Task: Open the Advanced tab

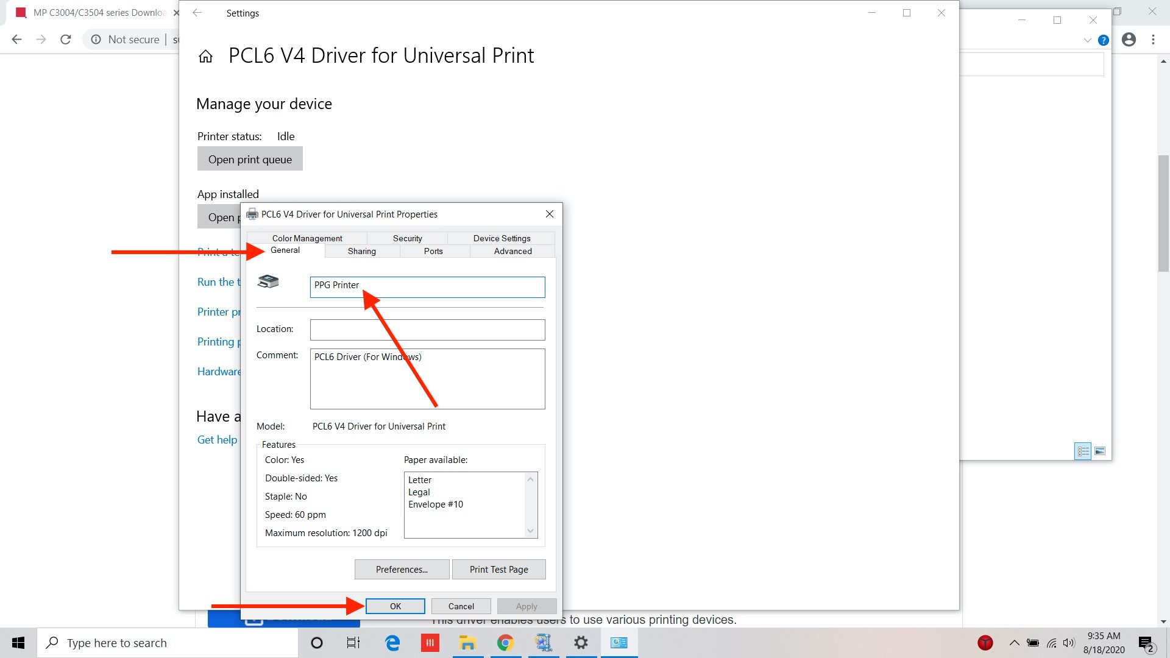Action: click(513, 251)
